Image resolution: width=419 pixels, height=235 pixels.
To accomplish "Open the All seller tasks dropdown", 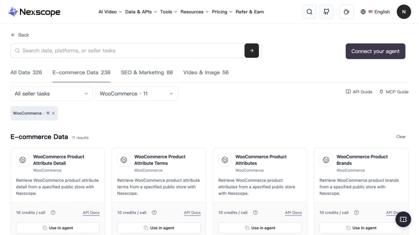I will click(x=52, y=94).
